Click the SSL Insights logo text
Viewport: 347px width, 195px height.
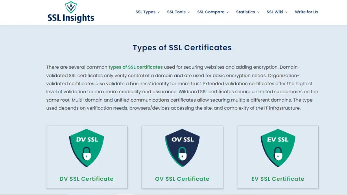71,18
